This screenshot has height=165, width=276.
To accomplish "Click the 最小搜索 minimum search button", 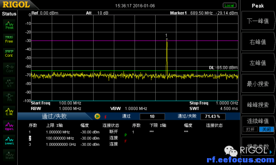I will coord(258,84).
